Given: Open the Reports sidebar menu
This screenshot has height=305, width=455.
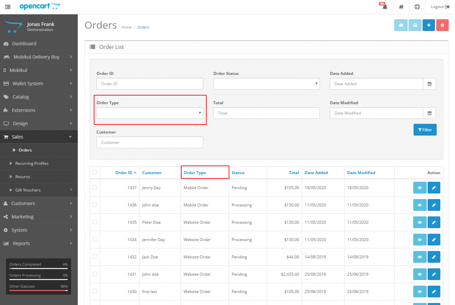Looking at the screenshot, I should click(x=39, y=243).
